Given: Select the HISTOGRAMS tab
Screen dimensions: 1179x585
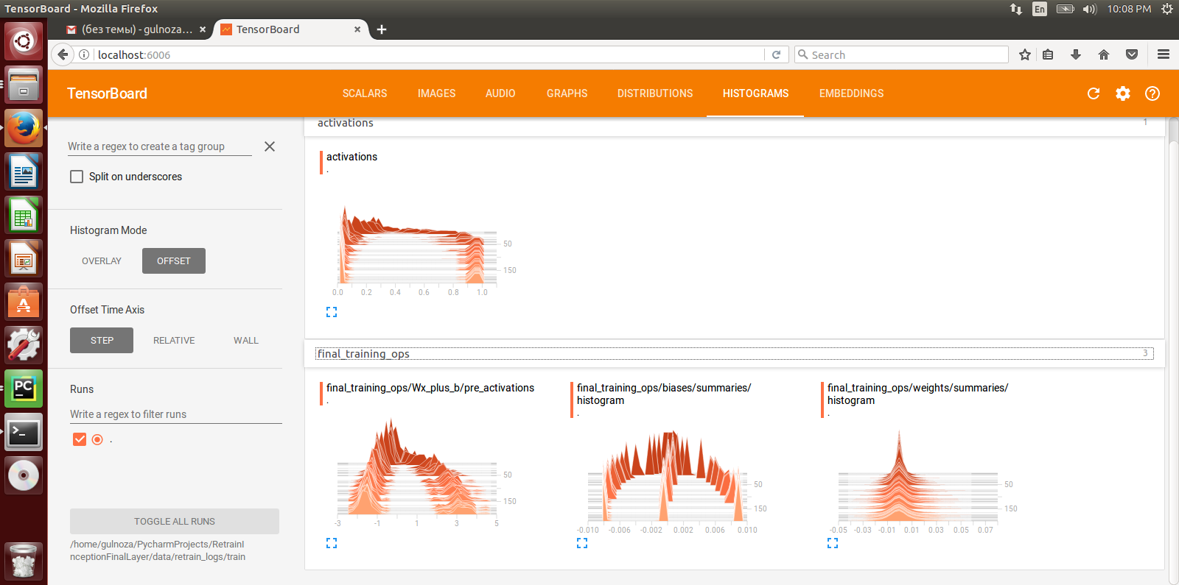Looking at the screenshot, I should tap(755, 93).
